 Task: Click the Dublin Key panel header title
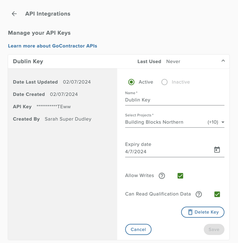(x=28, y=61)
